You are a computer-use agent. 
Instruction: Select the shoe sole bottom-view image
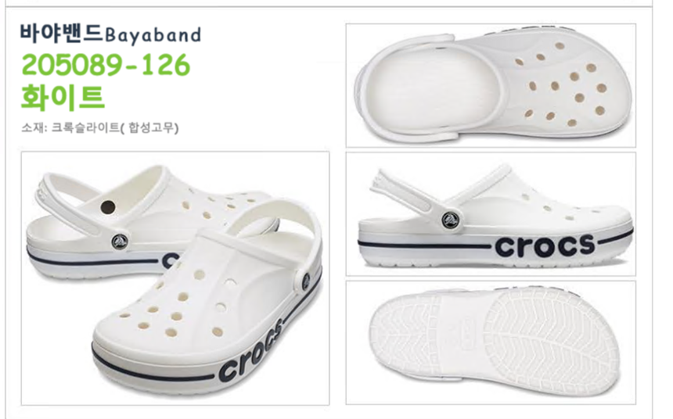point(491,342)
